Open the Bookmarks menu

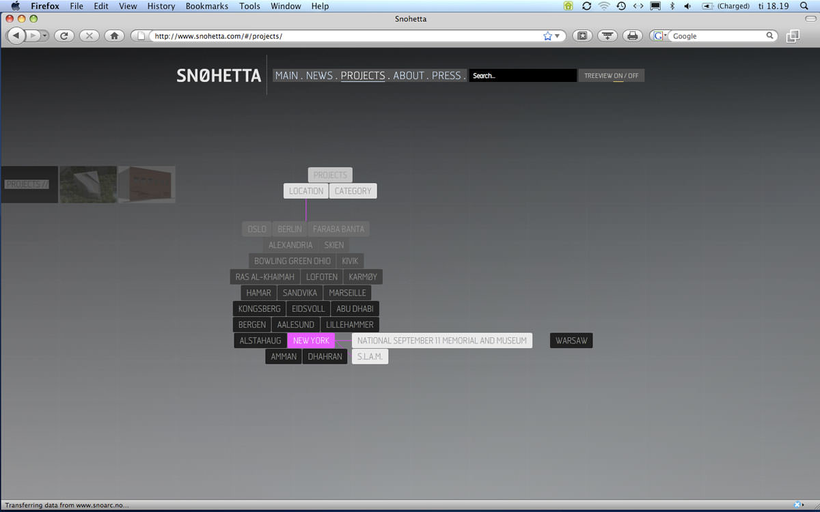(x=207, y=6)
